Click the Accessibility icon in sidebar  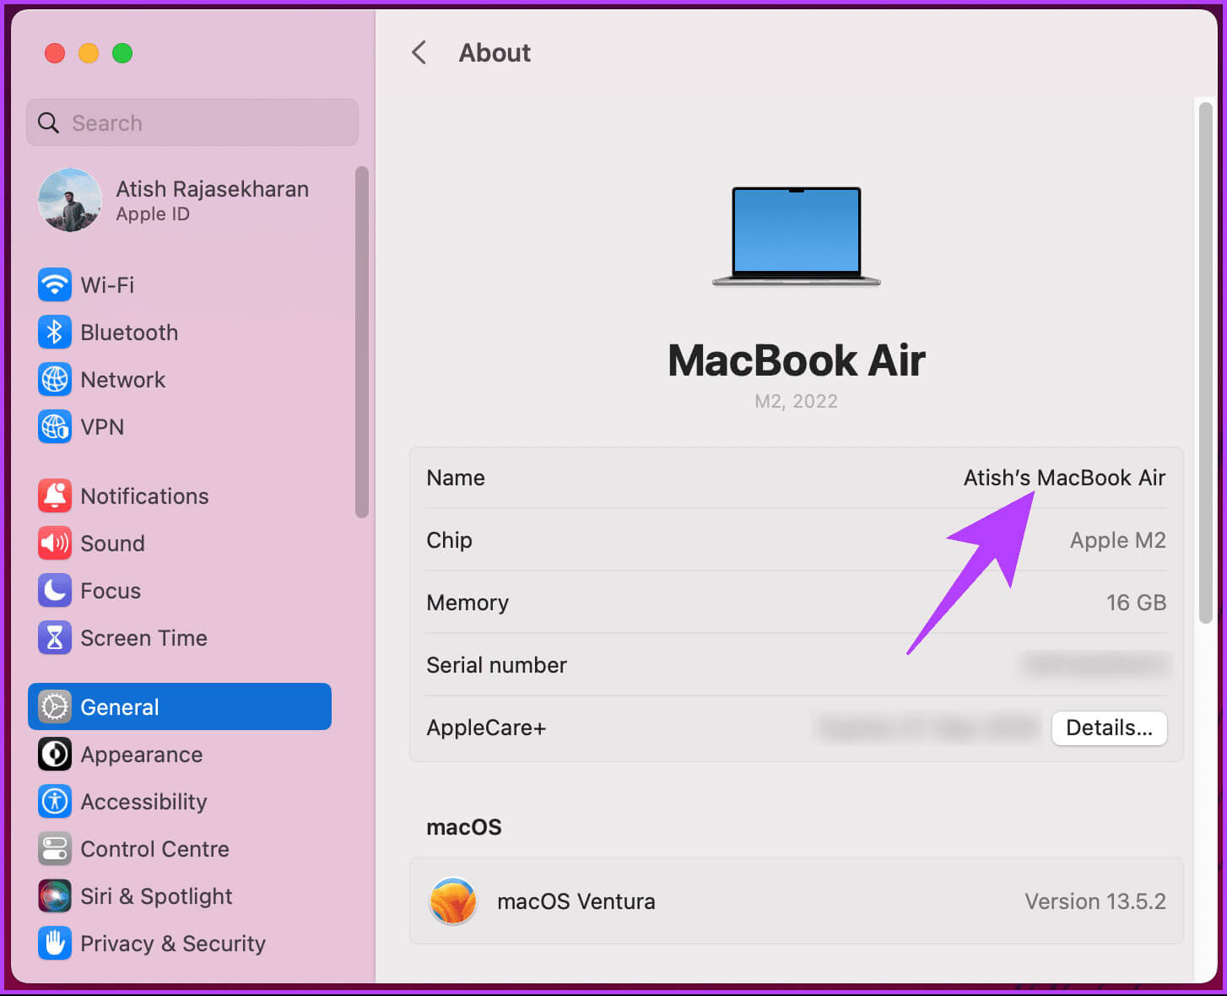[55, 801]
